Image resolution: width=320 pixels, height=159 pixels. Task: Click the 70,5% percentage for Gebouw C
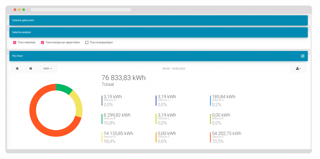pos(218,141)
